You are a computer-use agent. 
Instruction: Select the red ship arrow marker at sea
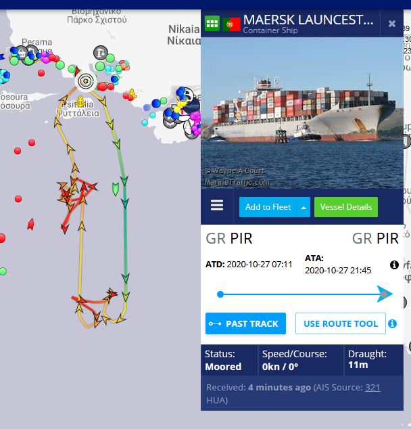coord(31,224)
